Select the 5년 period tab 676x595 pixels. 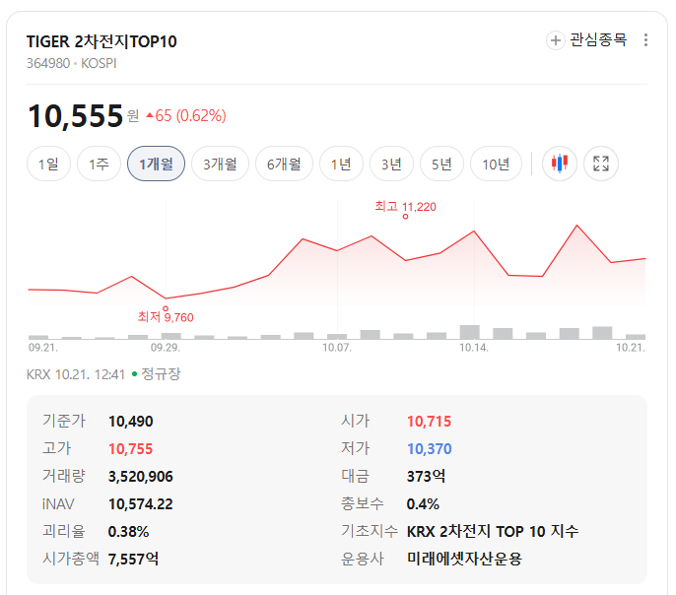(x=441, y=164)
